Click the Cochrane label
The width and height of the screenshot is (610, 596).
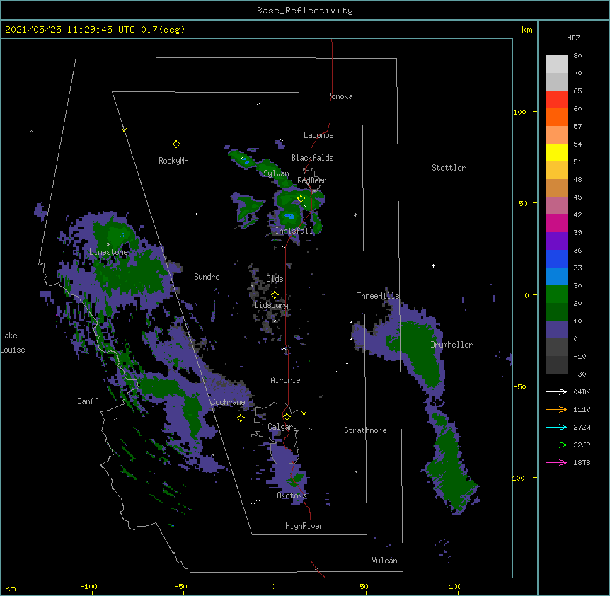pyautogui.click(x=228, y=402)
